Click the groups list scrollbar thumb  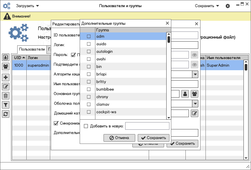pyautogui.click(x=169, y=40)
